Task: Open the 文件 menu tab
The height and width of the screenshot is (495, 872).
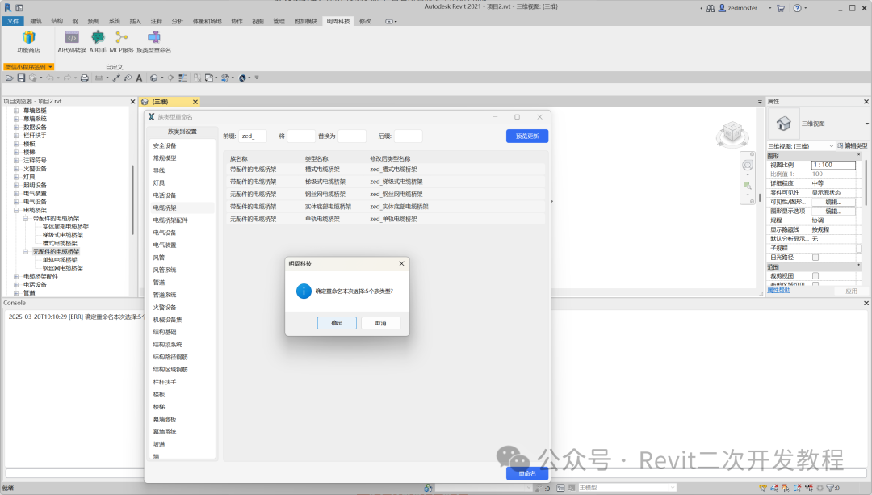Action: 13,21
